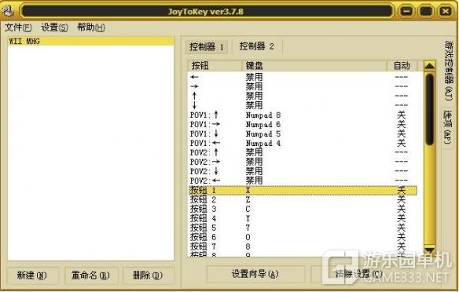Image resolution: width=459 pixels, height=292 pixels.
Task: Click the 清除设置(C) button
Action: point(359,274)
